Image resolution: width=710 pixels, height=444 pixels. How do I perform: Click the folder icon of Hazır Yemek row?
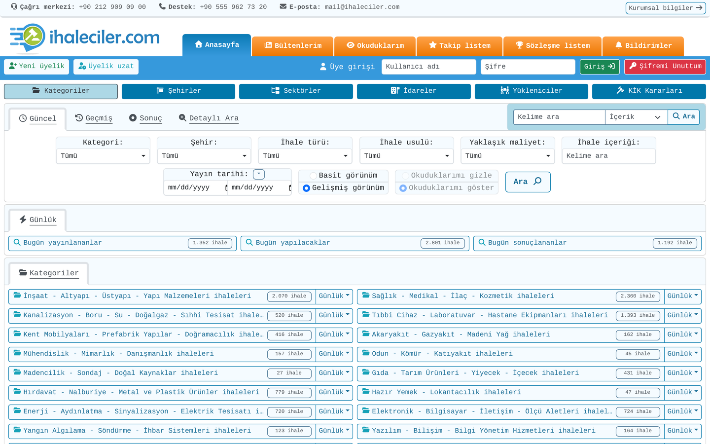(x=366, y=392)
